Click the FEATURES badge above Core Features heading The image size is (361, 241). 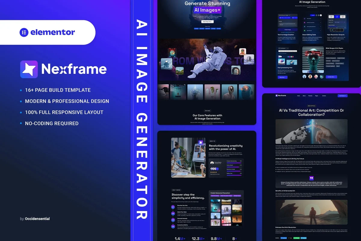(208, 111)
